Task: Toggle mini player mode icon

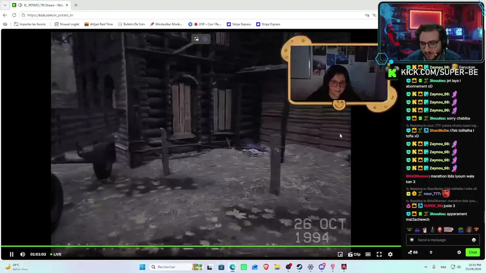Action: coord(340,254)
